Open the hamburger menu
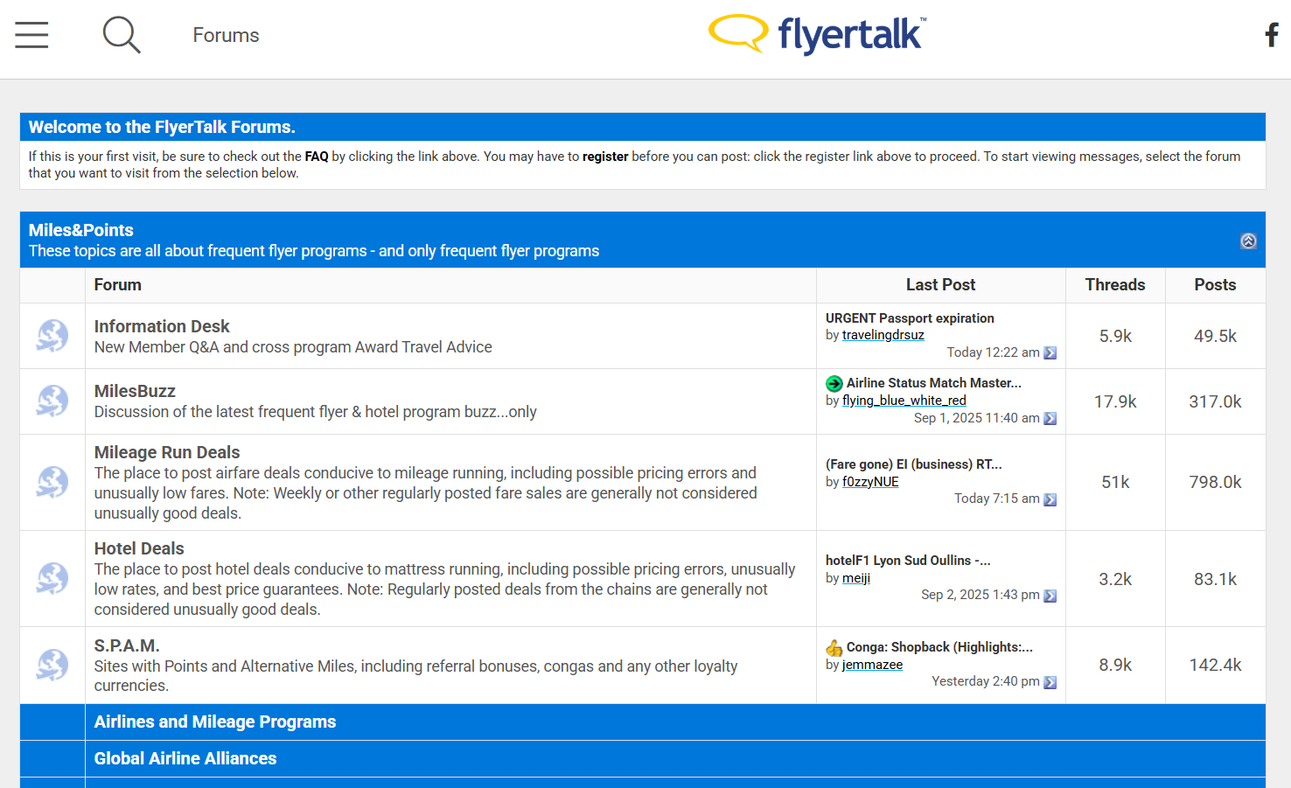This screenshot has width=1291, height=788. pyautogui.click(x=31, y=35)
